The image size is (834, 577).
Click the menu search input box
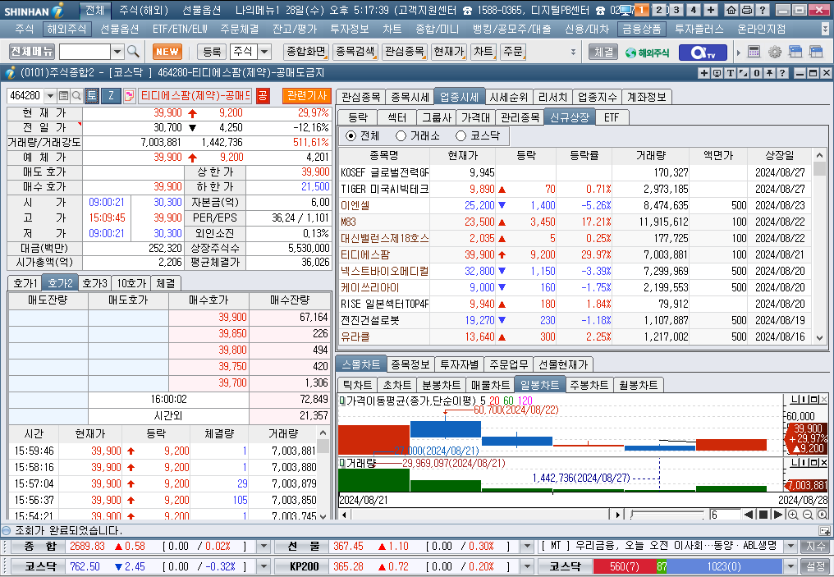[x=85, y=52]
